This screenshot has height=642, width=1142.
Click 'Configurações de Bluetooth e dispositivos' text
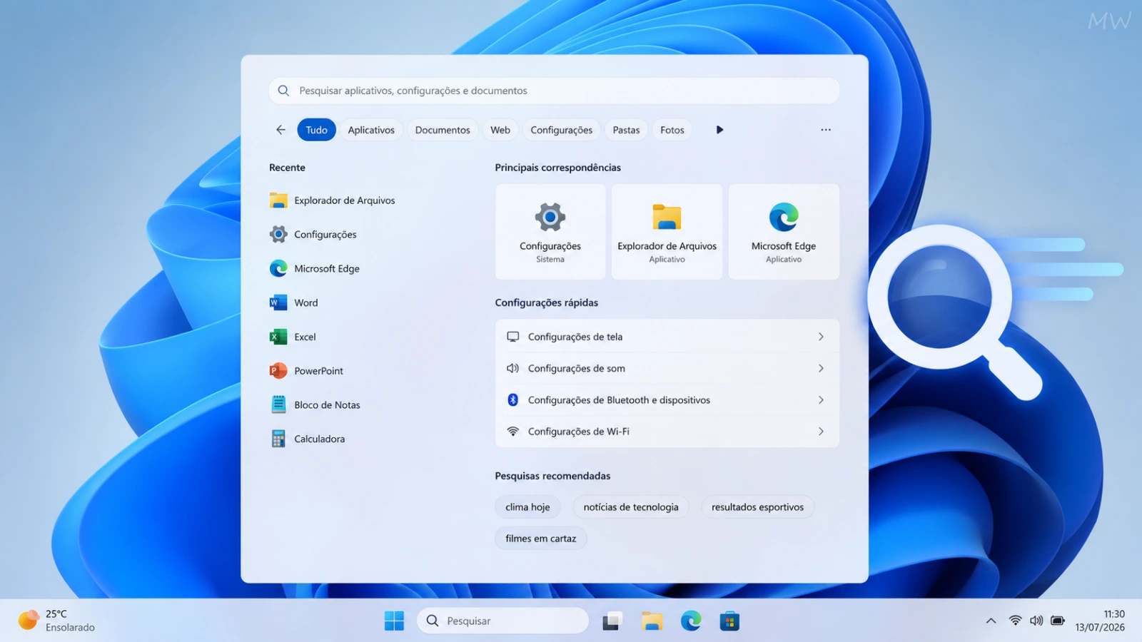(619, 399)
